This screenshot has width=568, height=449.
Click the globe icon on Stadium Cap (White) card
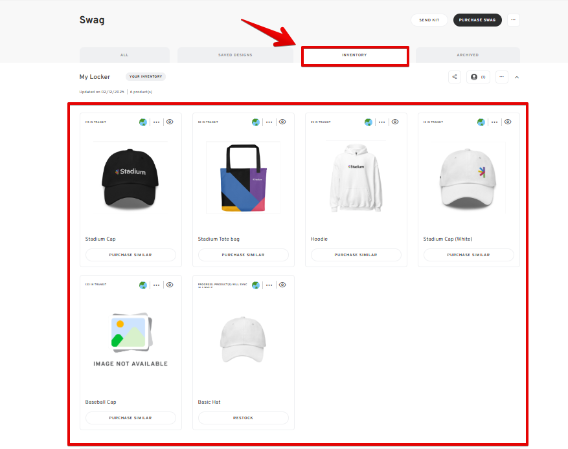[x=481, y=122]
